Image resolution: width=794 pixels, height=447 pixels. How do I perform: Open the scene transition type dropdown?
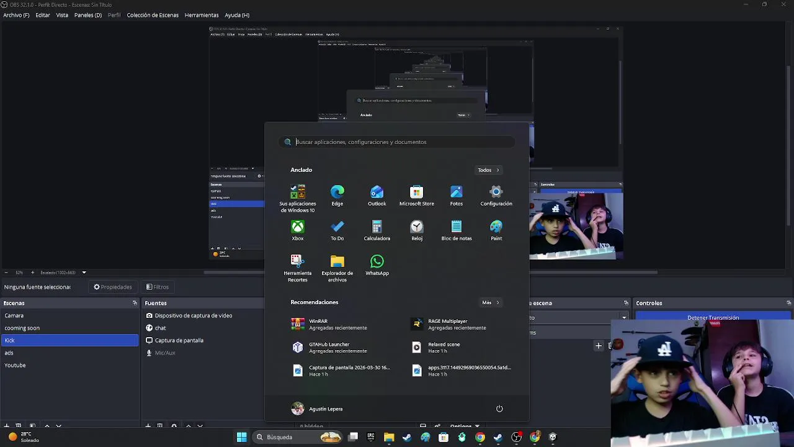pos(624,318)
